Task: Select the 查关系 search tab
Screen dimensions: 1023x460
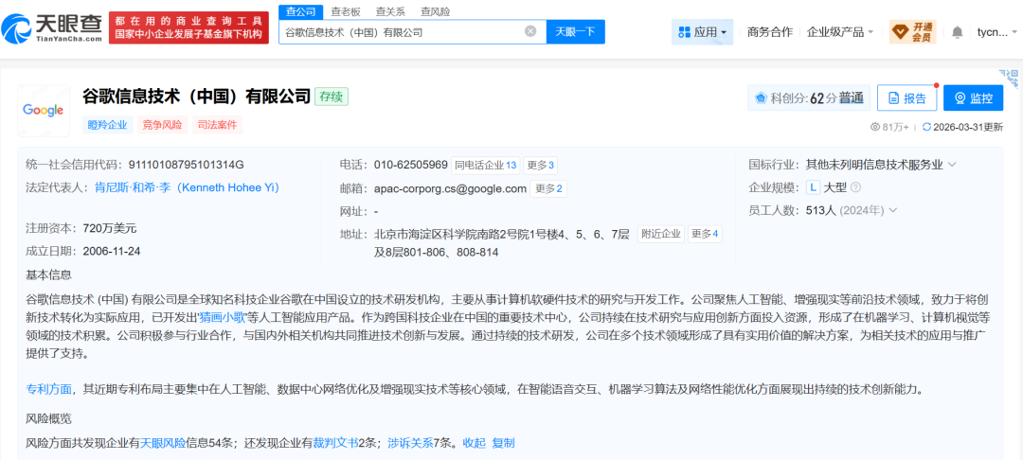Action: (x=390, y=11)
